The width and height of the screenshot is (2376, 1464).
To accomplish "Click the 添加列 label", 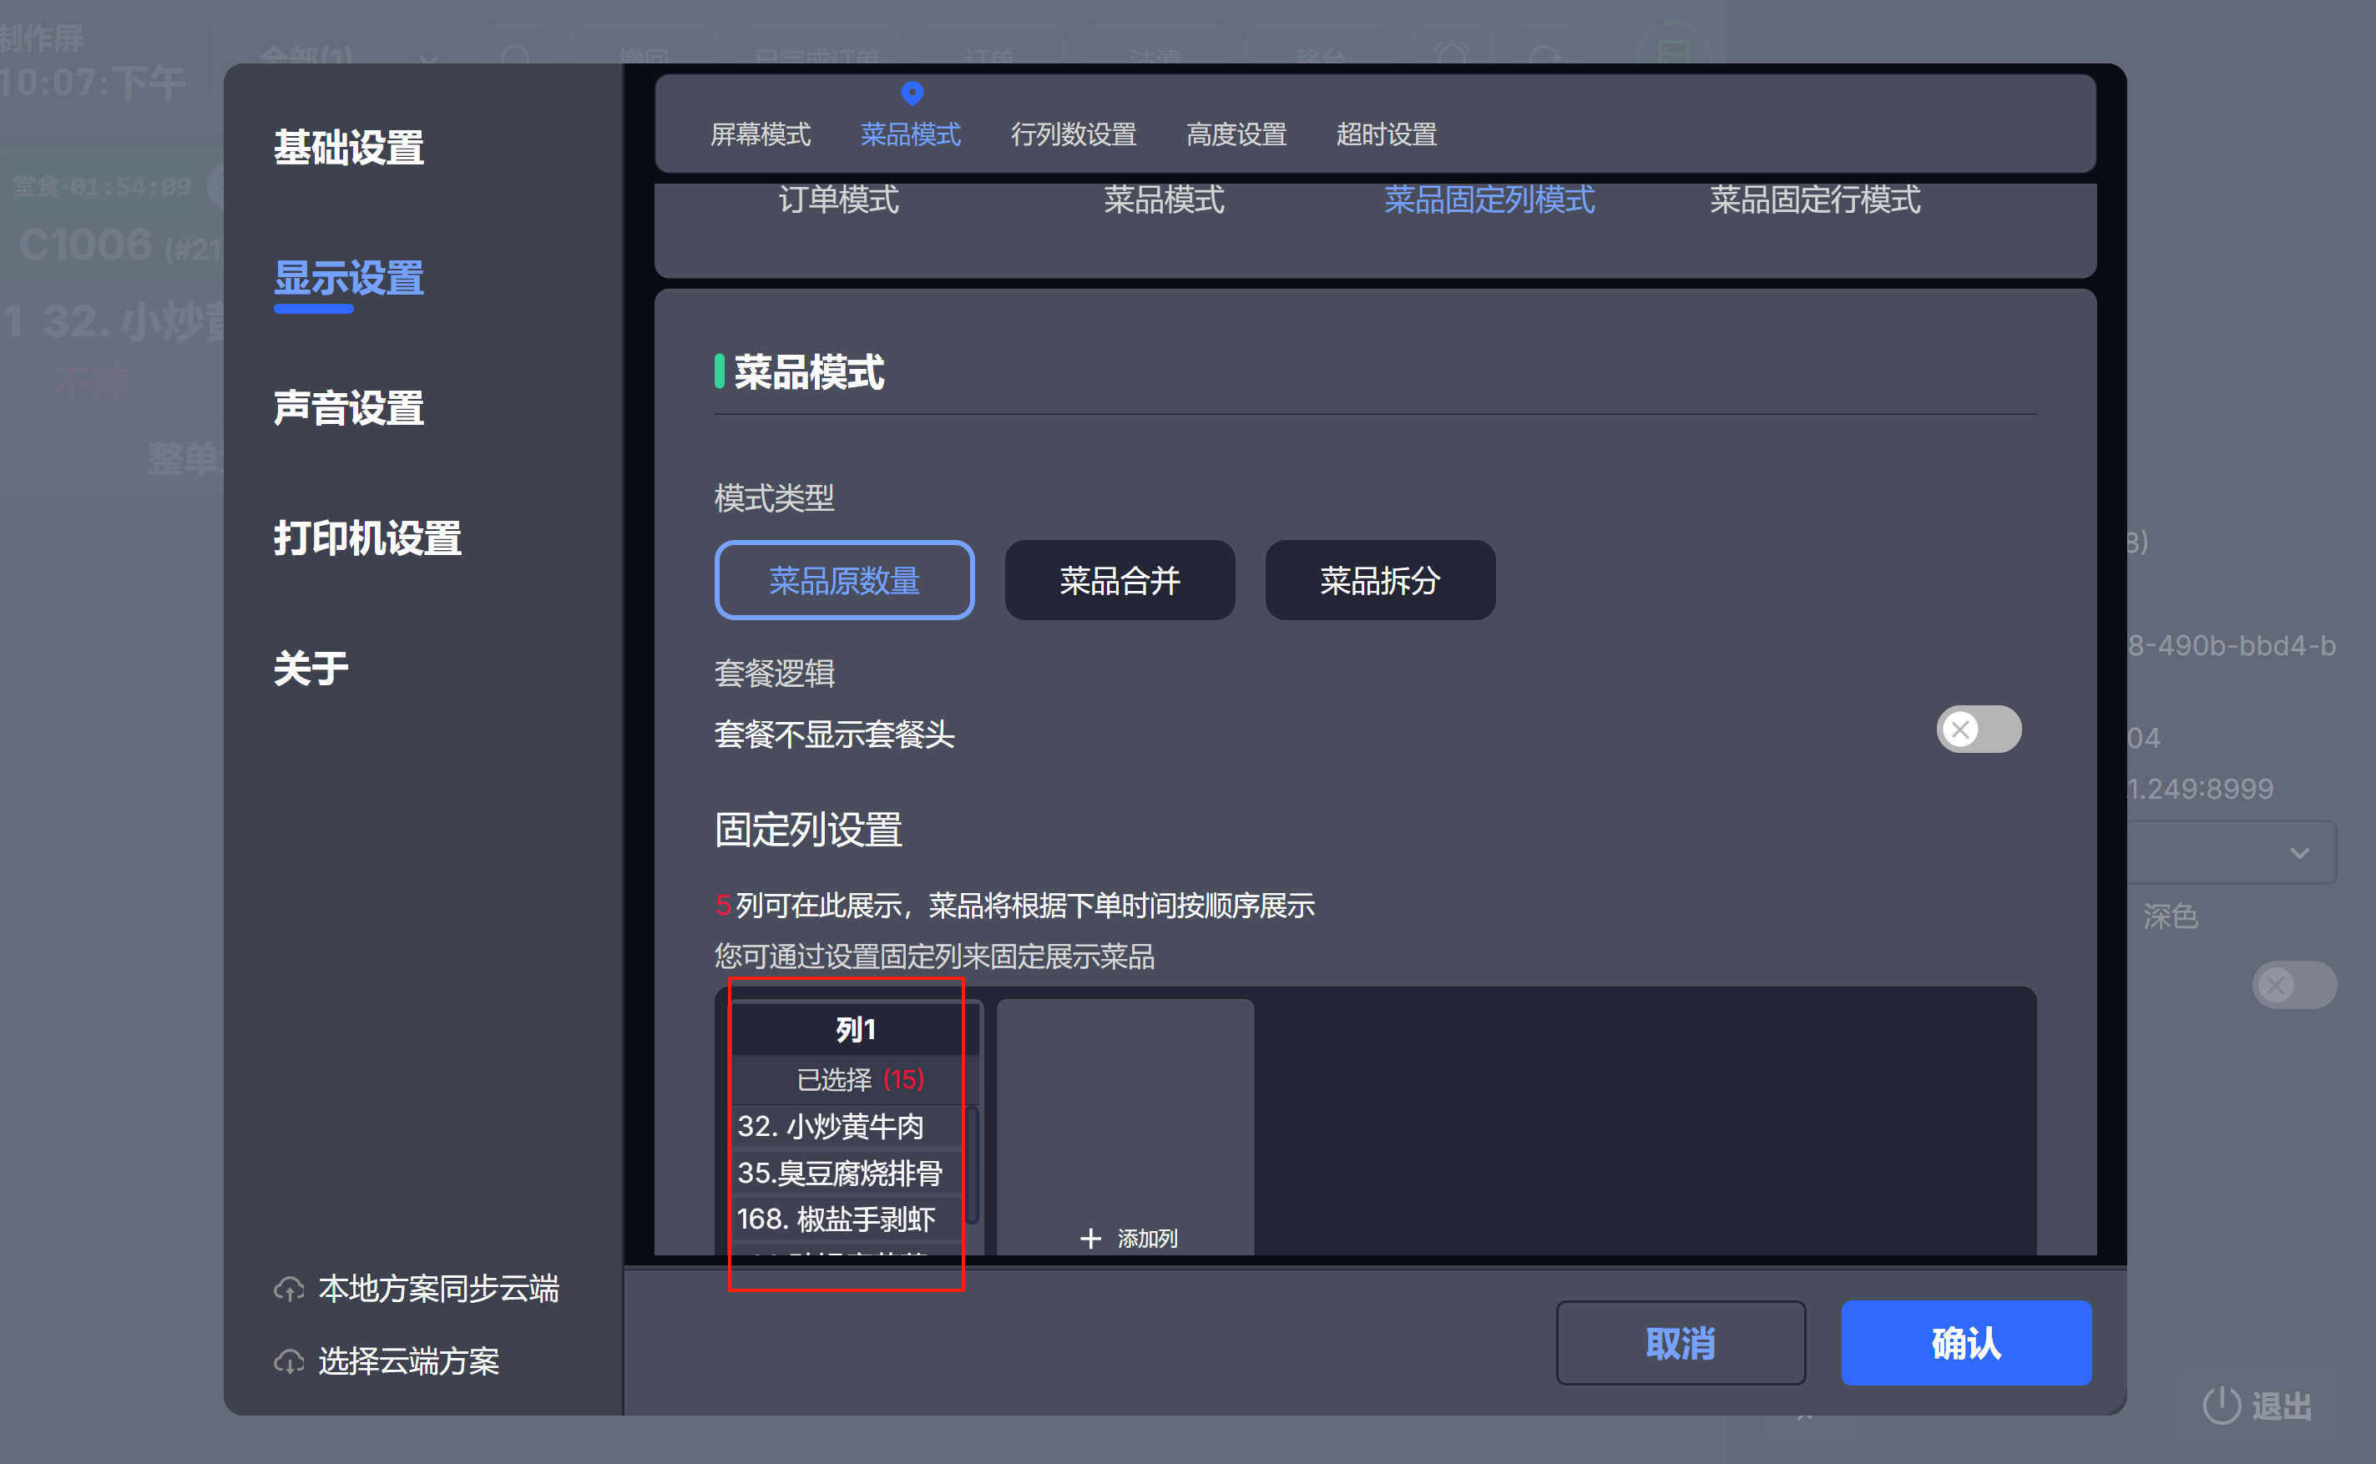I will tap(1147, 1239).
